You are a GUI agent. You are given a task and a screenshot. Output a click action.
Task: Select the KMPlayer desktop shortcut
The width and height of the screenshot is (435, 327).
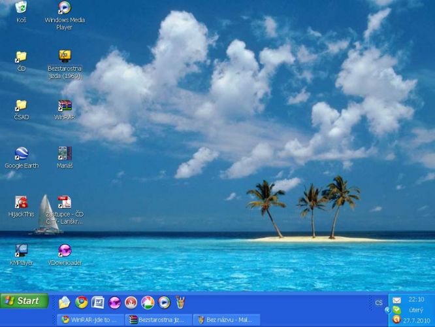point(21,255)
